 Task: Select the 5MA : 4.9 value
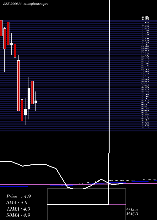tap(17, 203)
